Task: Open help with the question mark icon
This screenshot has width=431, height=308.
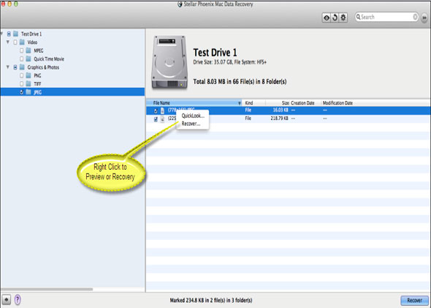Action: pos(18,299)
